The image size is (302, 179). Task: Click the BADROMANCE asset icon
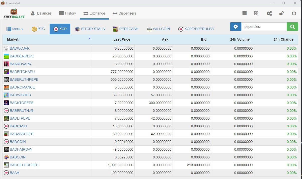click(6, 87)
